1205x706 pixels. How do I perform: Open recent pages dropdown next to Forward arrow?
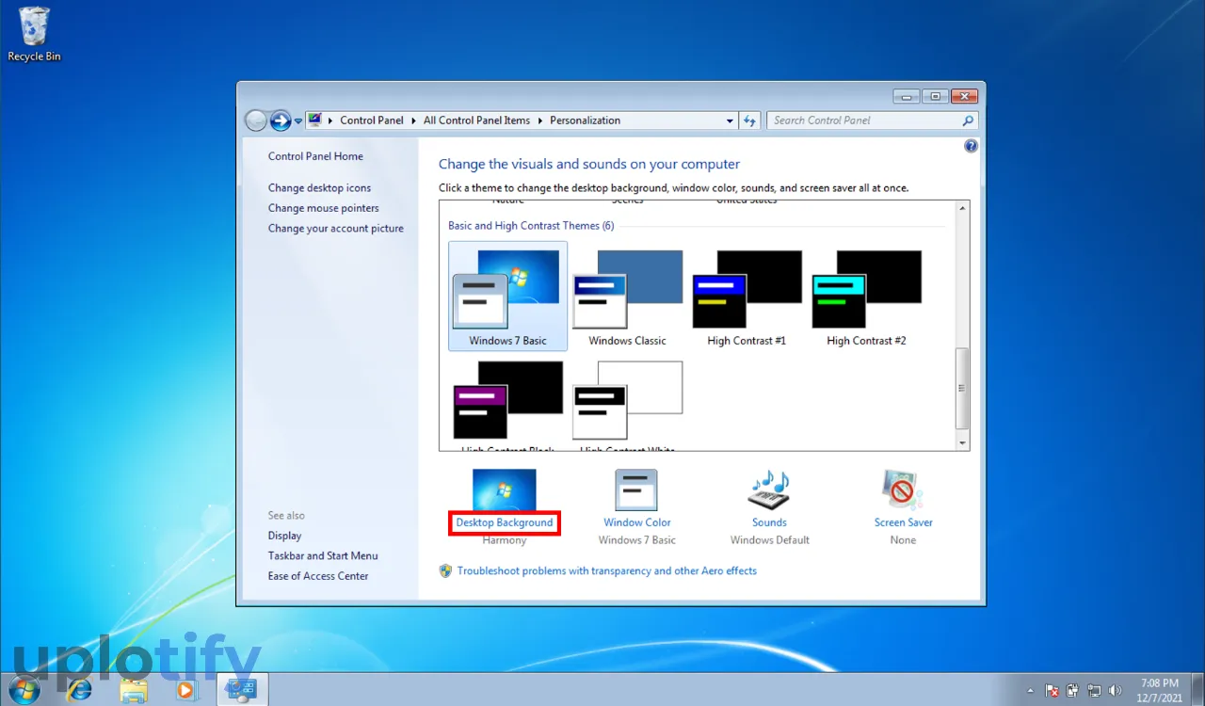click(298, 121)
